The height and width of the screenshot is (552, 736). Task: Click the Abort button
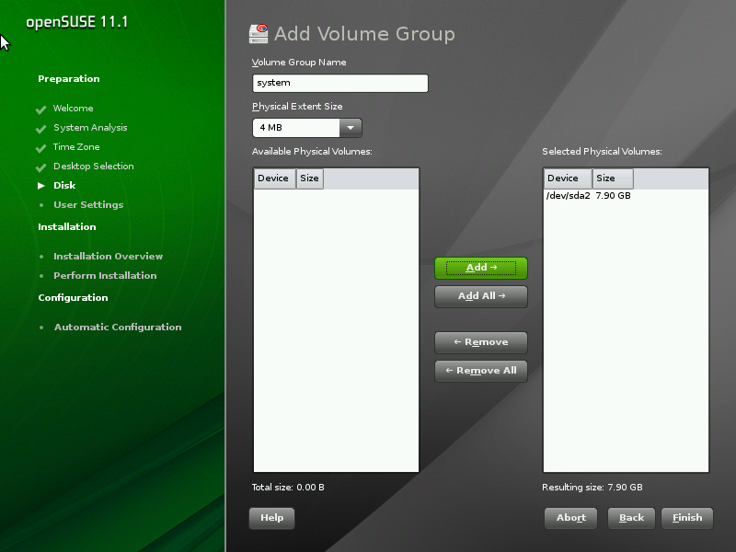(x=570, y=518)
